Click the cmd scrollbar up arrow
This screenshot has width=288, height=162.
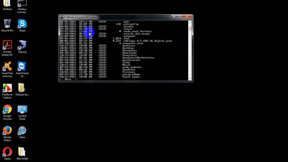190,22
